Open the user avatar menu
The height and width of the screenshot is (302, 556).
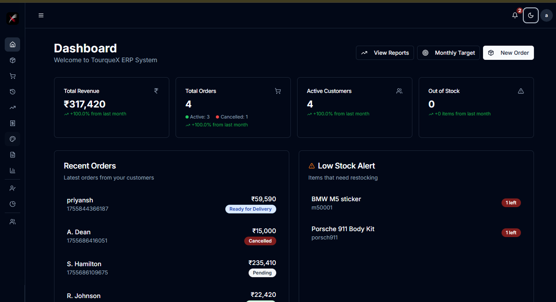point(547,15)
